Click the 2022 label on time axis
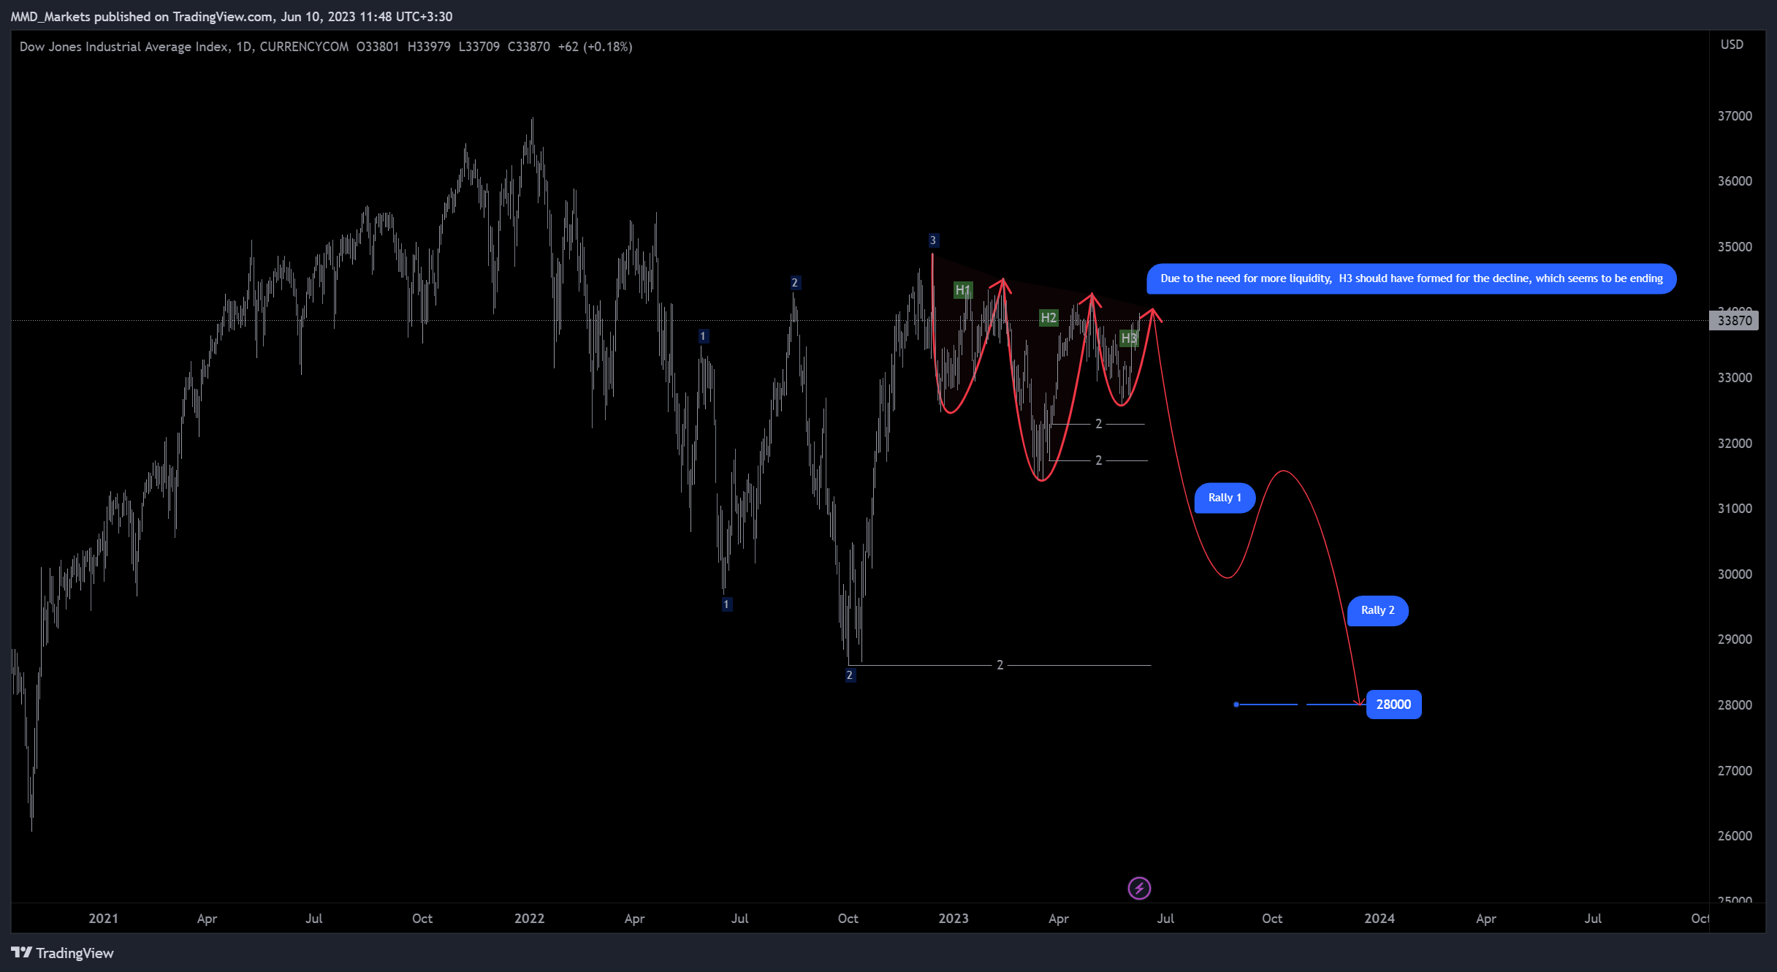Viewport: 1777px width, 972px height. (x=529, y=919)
